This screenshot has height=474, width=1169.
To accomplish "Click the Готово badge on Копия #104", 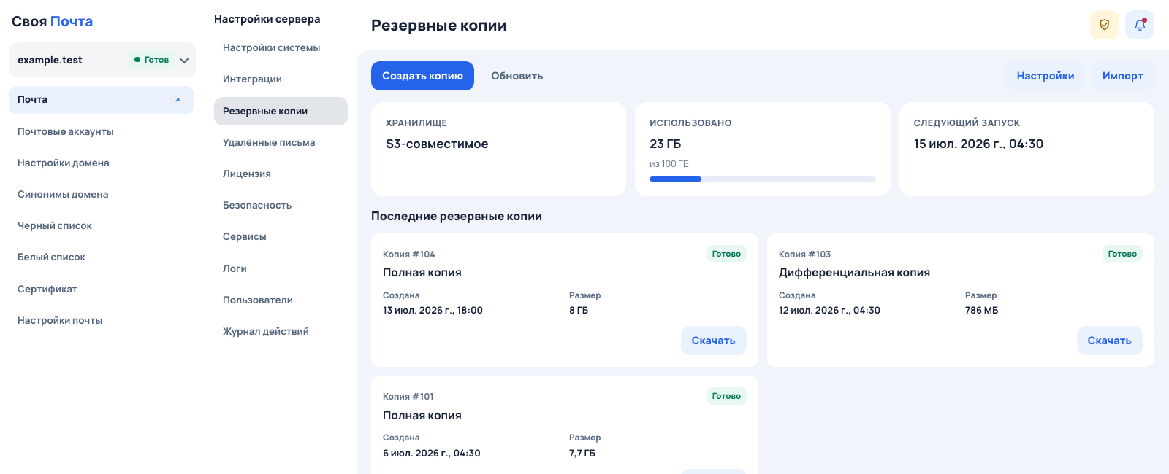I will tap(726, 254).
